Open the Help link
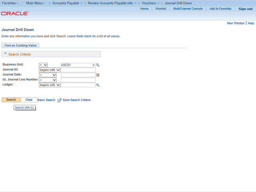Viewport: 256px width, 192px height. click(x=251, y=23)
